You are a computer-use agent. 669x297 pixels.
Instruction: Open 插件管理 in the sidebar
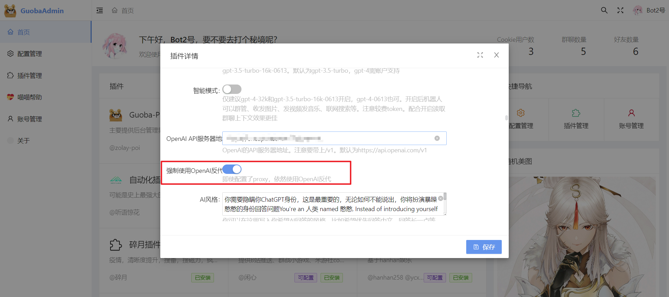[x=30, y=76]
